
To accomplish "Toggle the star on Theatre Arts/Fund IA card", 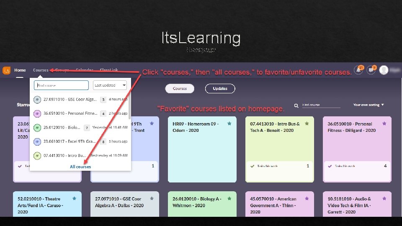I will pyautogui.click(x=75, y=198).
